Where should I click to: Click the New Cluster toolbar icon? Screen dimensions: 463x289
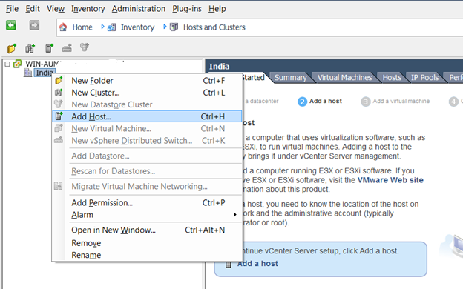pyautogui.click(x=30, y=48)
